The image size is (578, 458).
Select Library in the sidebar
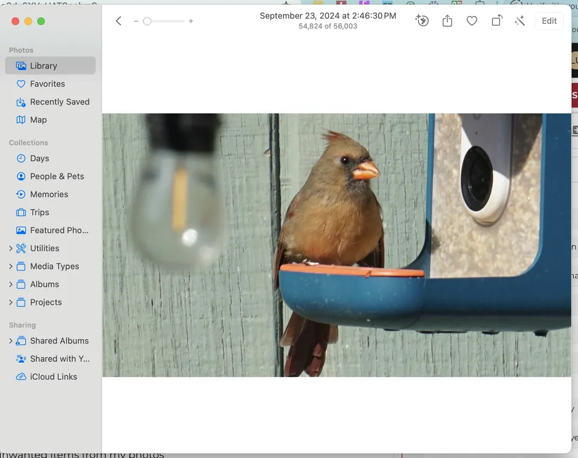(43, 66)
